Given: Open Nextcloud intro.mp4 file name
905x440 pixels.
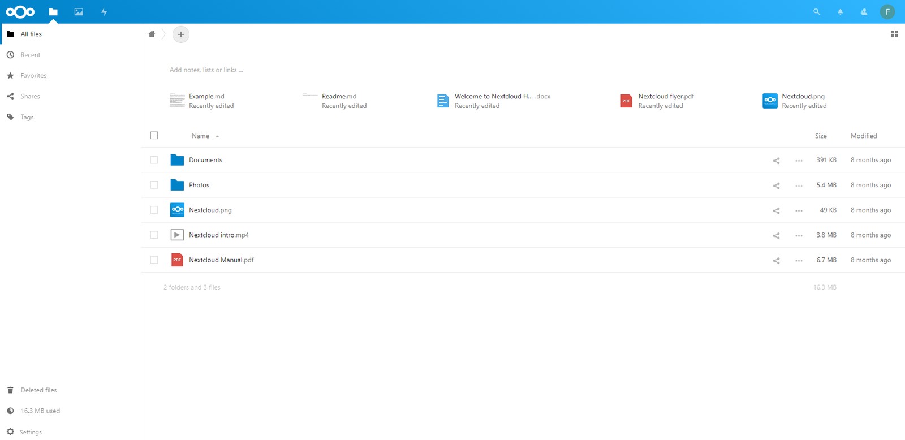Looking at the screenshot, I should [x=219, y=235].
